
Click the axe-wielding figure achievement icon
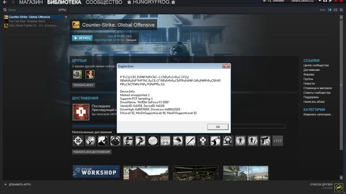click(x=215, y=141)
